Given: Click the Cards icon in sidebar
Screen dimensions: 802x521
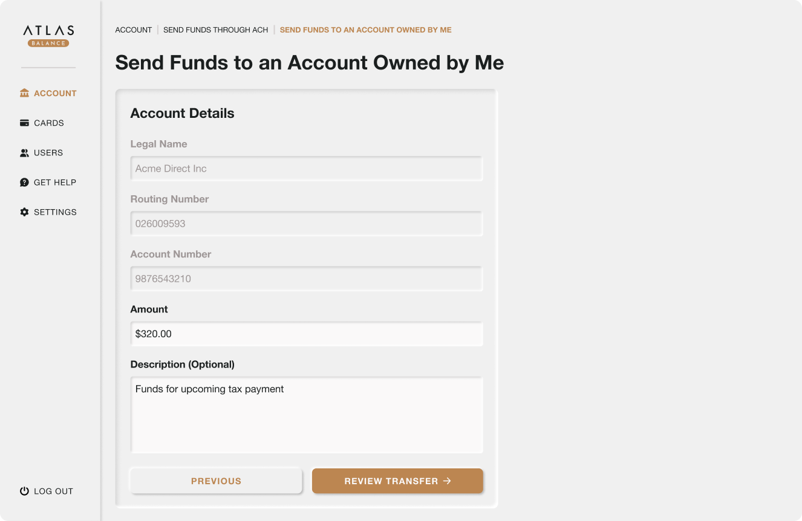Looking at the screenshot, I should pos(24,123).
